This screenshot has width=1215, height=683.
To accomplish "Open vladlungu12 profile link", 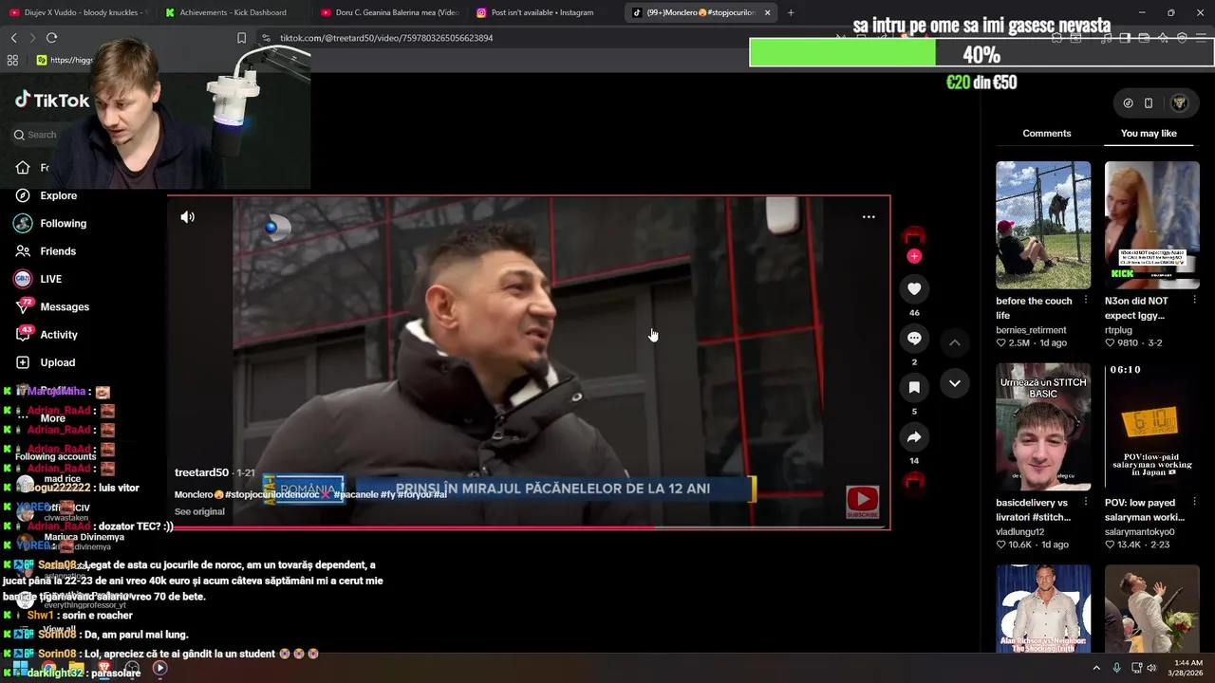I will pos(1019,532).
